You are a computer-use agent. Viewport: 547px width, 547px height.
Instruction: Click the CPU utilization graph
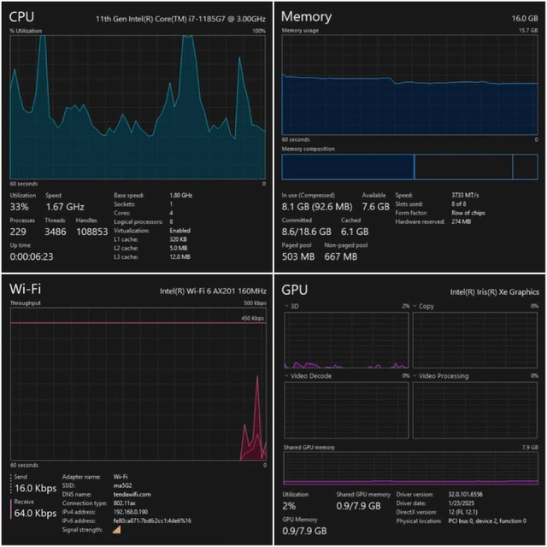coord(137,107)
